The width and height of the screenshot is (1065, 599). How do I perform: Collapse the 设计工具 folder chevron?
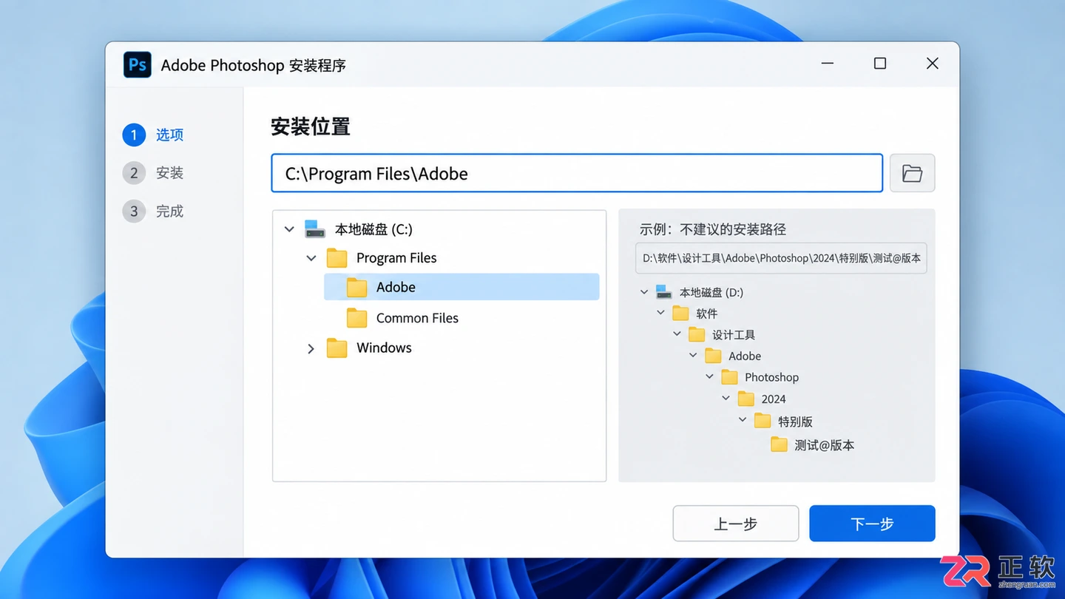coord(677,335)
